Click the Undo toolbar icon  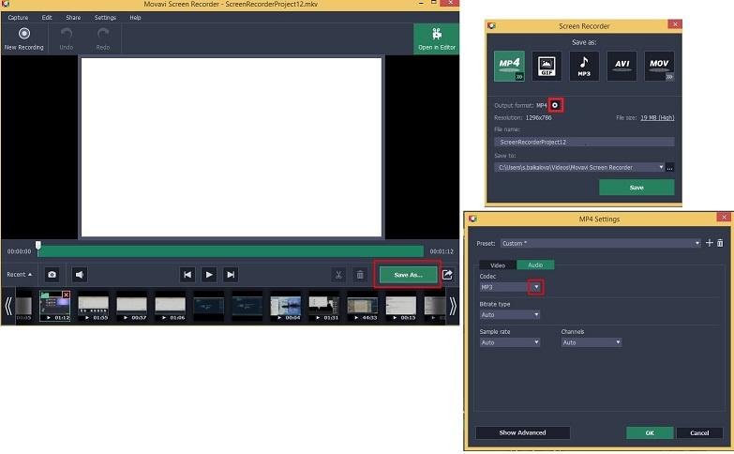click(66, 38)
